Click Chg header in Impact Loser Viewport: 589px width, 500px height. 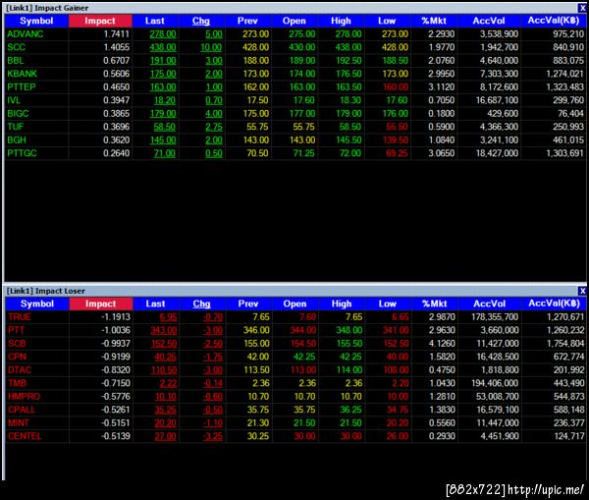tap(201, 304)
